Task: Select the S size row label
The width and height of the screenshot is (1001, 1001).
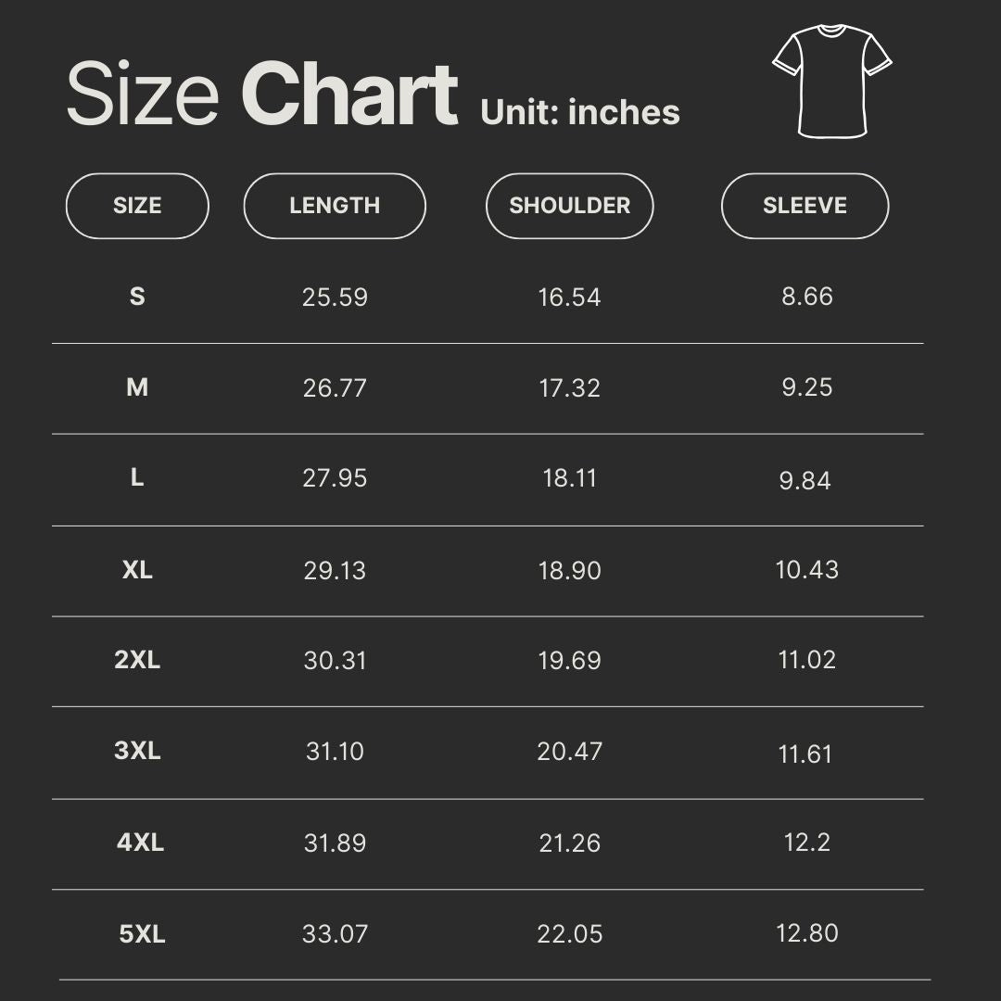Action: [137, 297]
